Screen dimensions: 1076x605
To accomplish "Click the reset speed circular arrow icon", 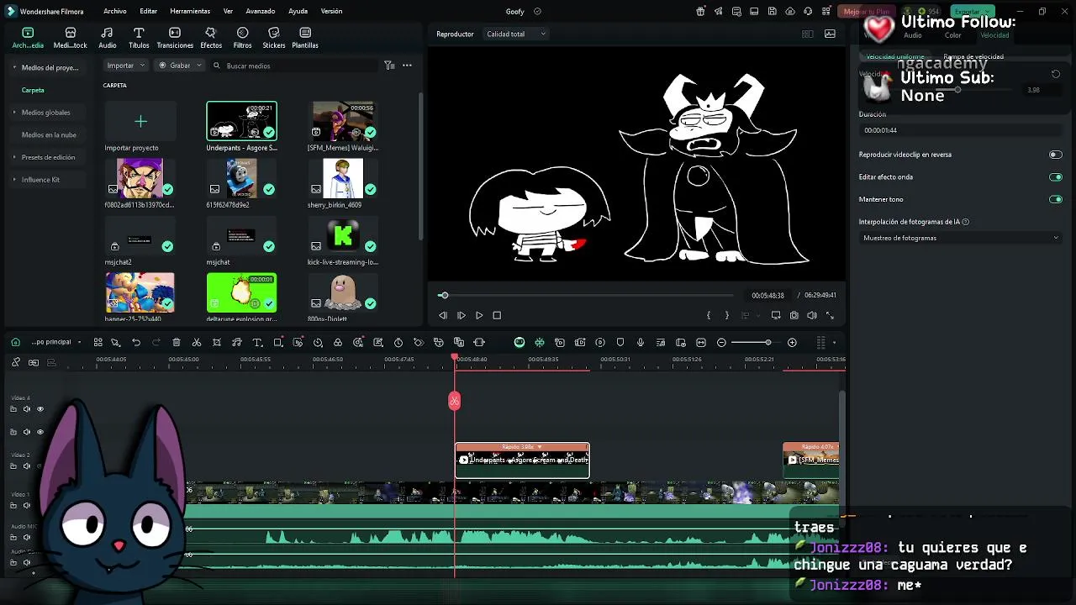I will (1056, 74).
